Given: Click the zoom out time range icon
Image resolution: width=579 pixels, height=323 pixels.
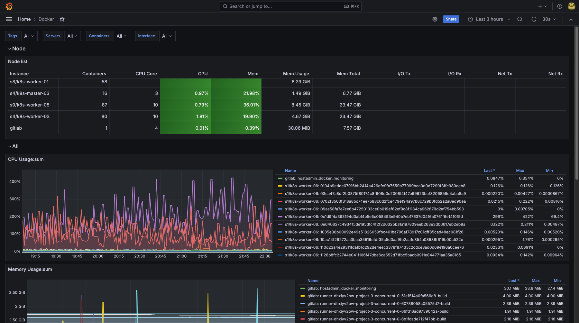Looking at the screenshot, I should (x=519, y=19).
